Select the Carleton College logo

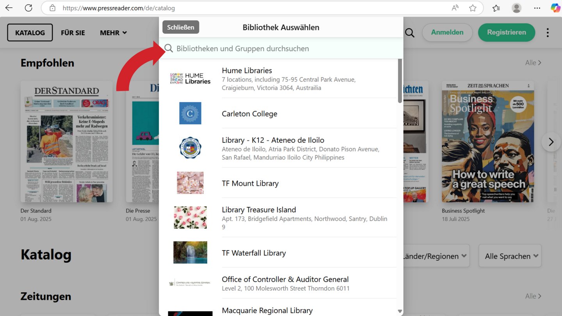tap(190, 114)
